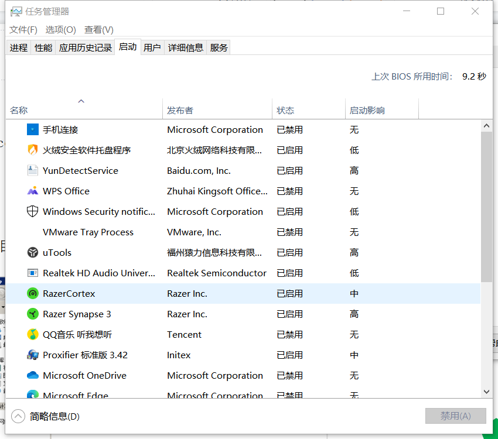Click Razer Inc. publisher in RazerCortex row
Screen dimensions: 498x439
187,294
